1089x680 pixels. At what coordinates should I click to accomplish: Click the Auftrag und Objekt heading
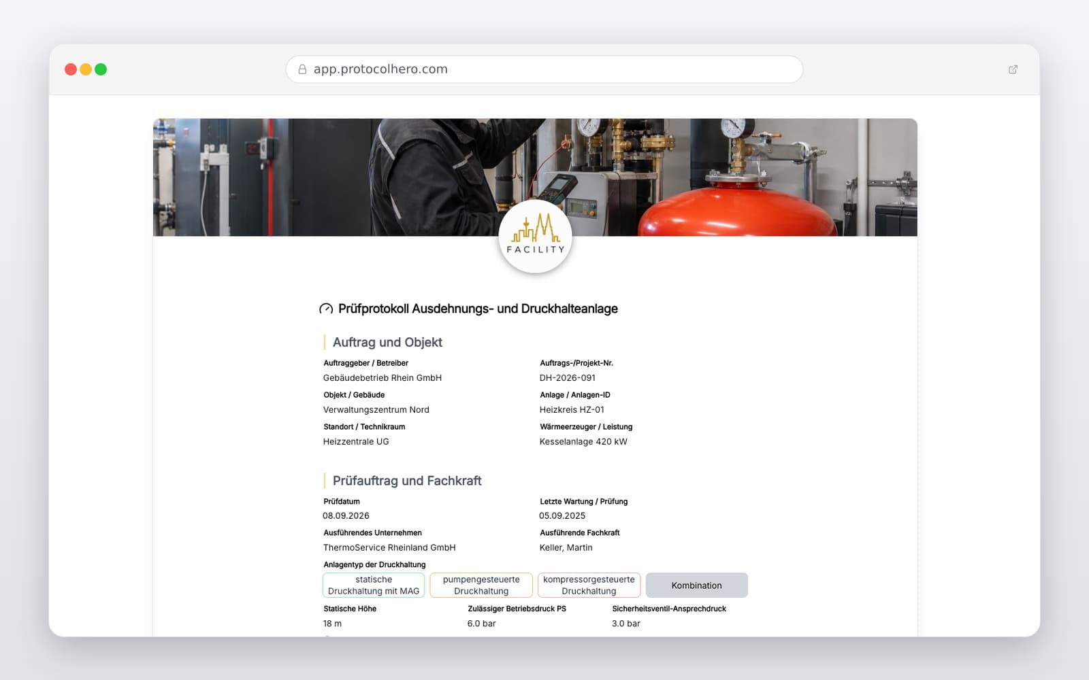pyautogui.click(x=387, y=342)
